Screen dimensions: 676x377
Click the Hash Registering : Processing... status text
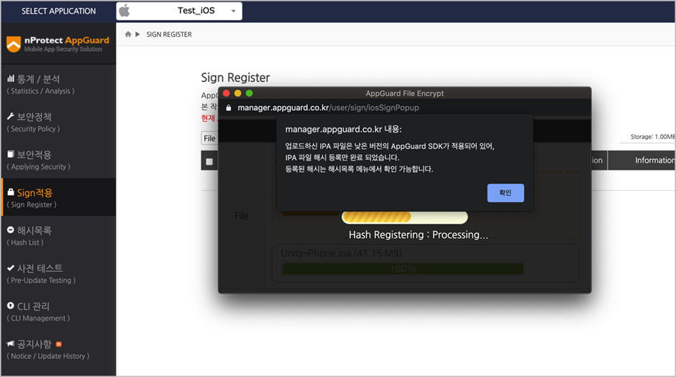pos(419,235)
